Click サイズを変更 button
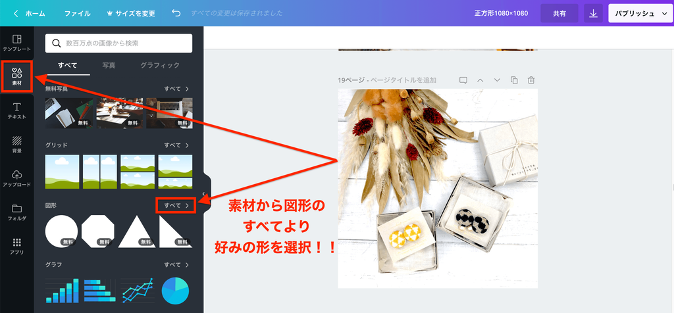 click(131, 13)
